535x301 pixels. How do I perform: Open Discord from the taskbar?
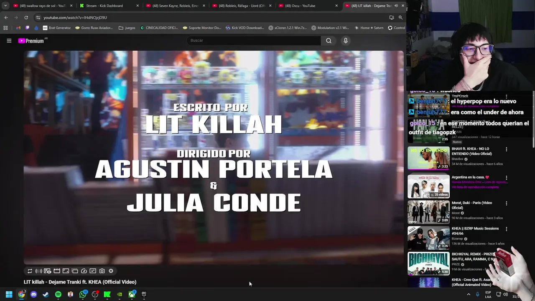point(33,294)
